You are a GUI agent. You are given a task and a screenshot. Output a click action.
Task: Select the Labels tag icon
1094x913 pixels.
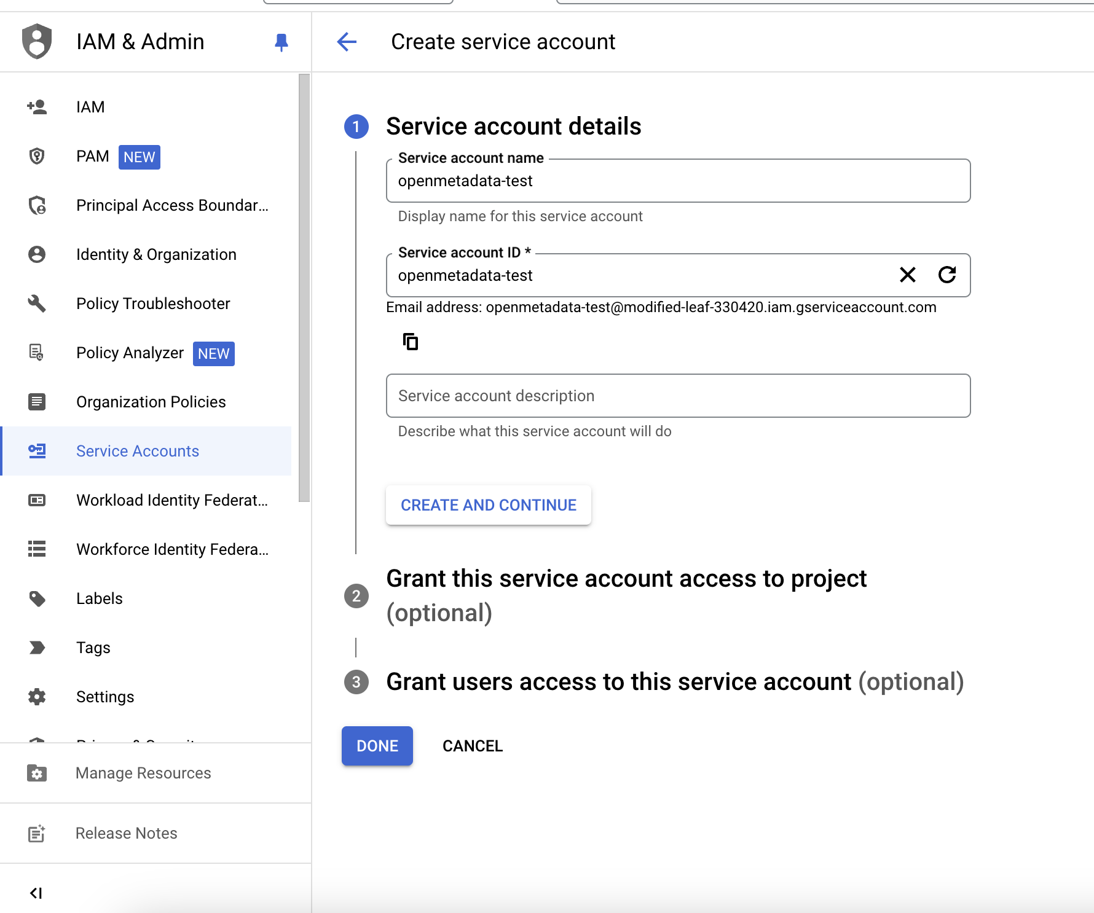pos(37,598)
